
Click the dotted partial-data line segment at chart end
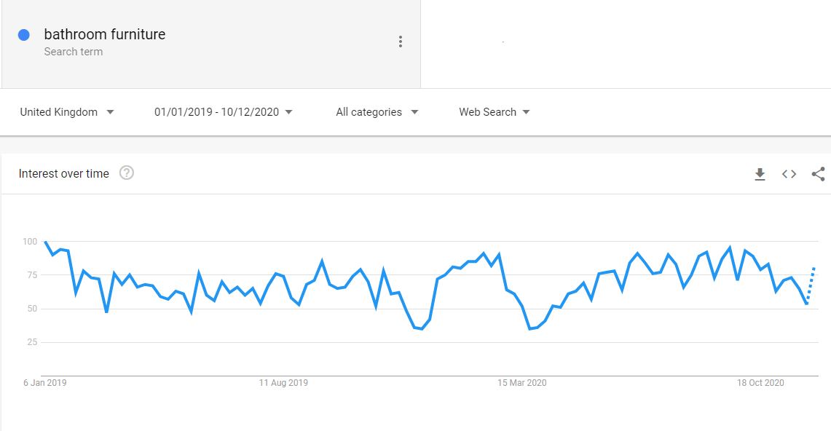[x=811, y=285]
